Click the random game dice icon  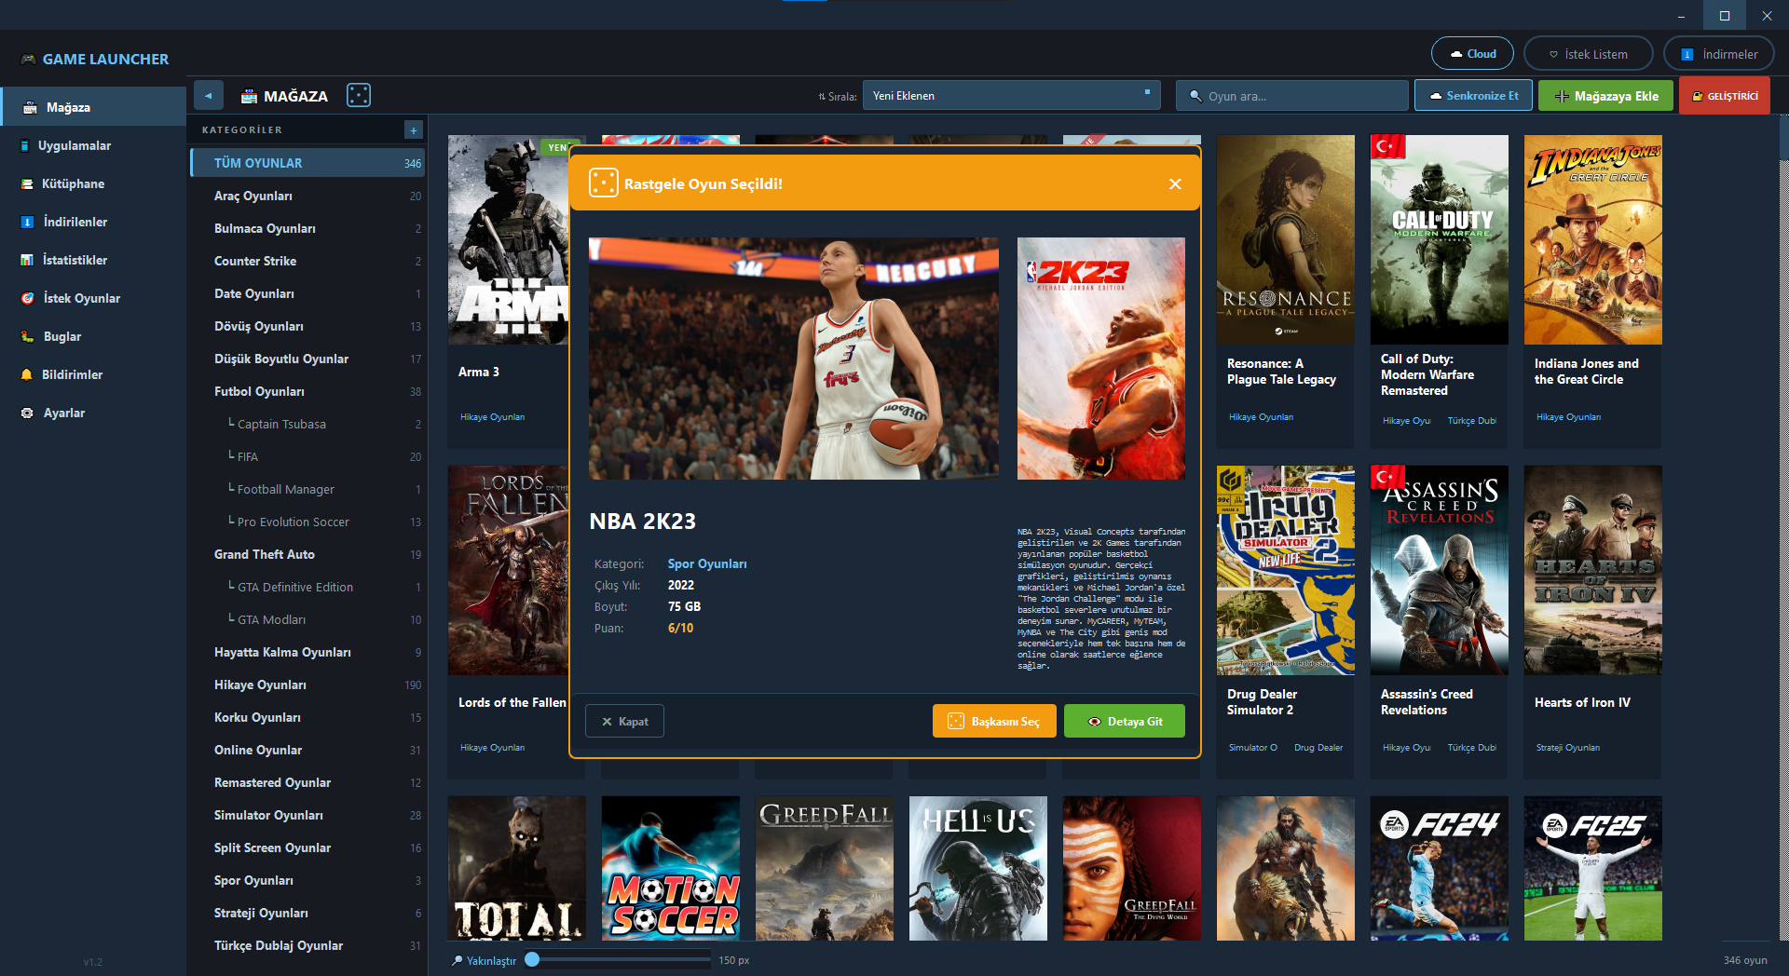[359, 95]
